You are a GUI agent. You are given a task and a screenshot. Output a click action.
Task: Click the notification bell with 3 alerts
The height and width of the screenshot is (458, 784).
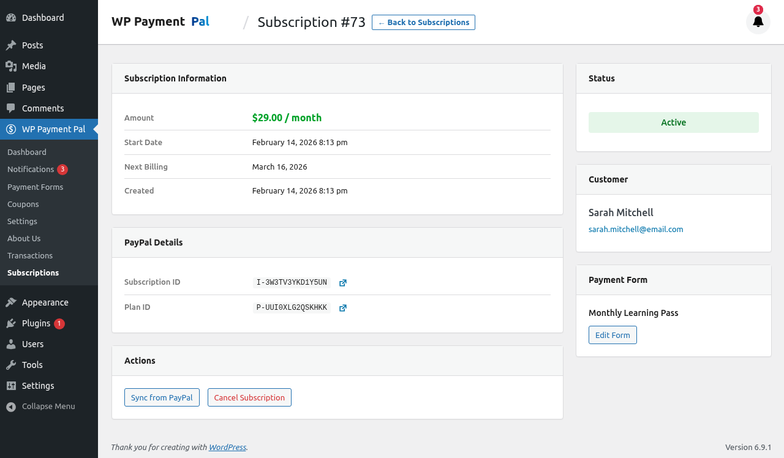(x=758, y=21)
